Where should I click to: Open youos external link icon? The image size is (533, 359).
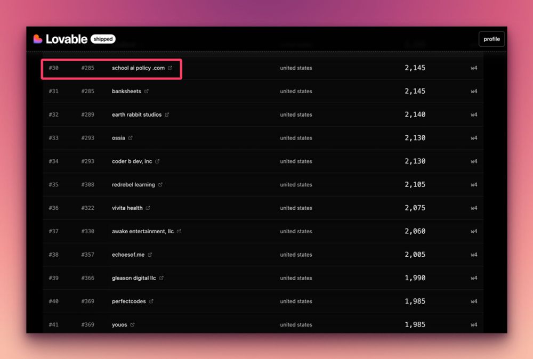(132, 325)
